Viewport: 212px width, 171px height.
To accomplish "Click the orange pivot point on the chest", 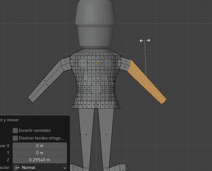I will [x=96, y=64].
